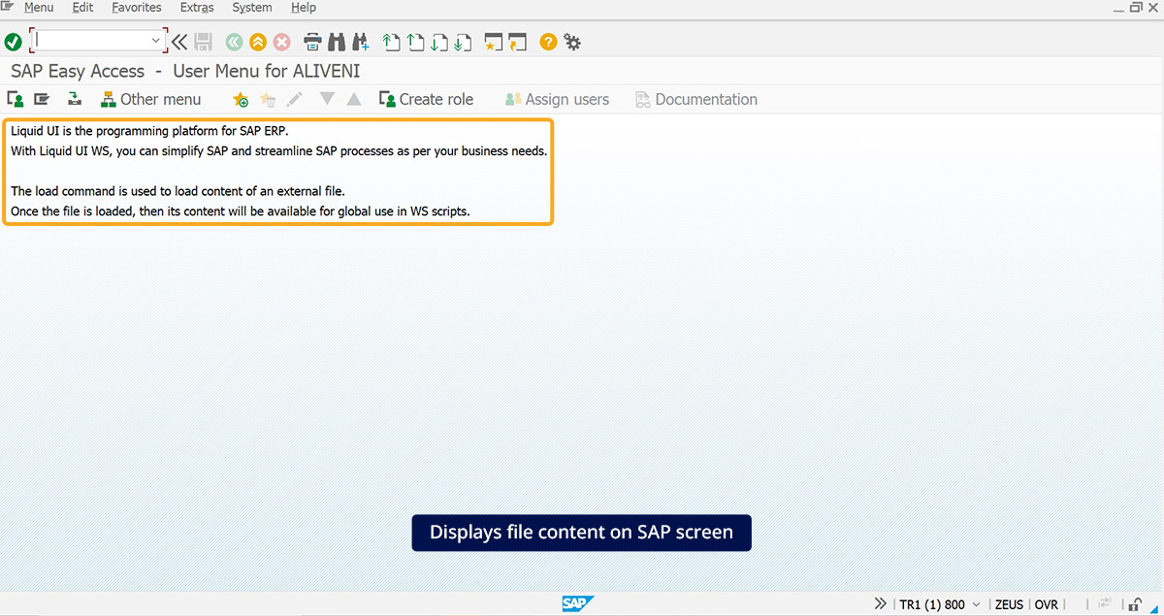Click the Assign users button
Image resolution: width=1164 pixels, height=616 pixels.
(557, 99)
